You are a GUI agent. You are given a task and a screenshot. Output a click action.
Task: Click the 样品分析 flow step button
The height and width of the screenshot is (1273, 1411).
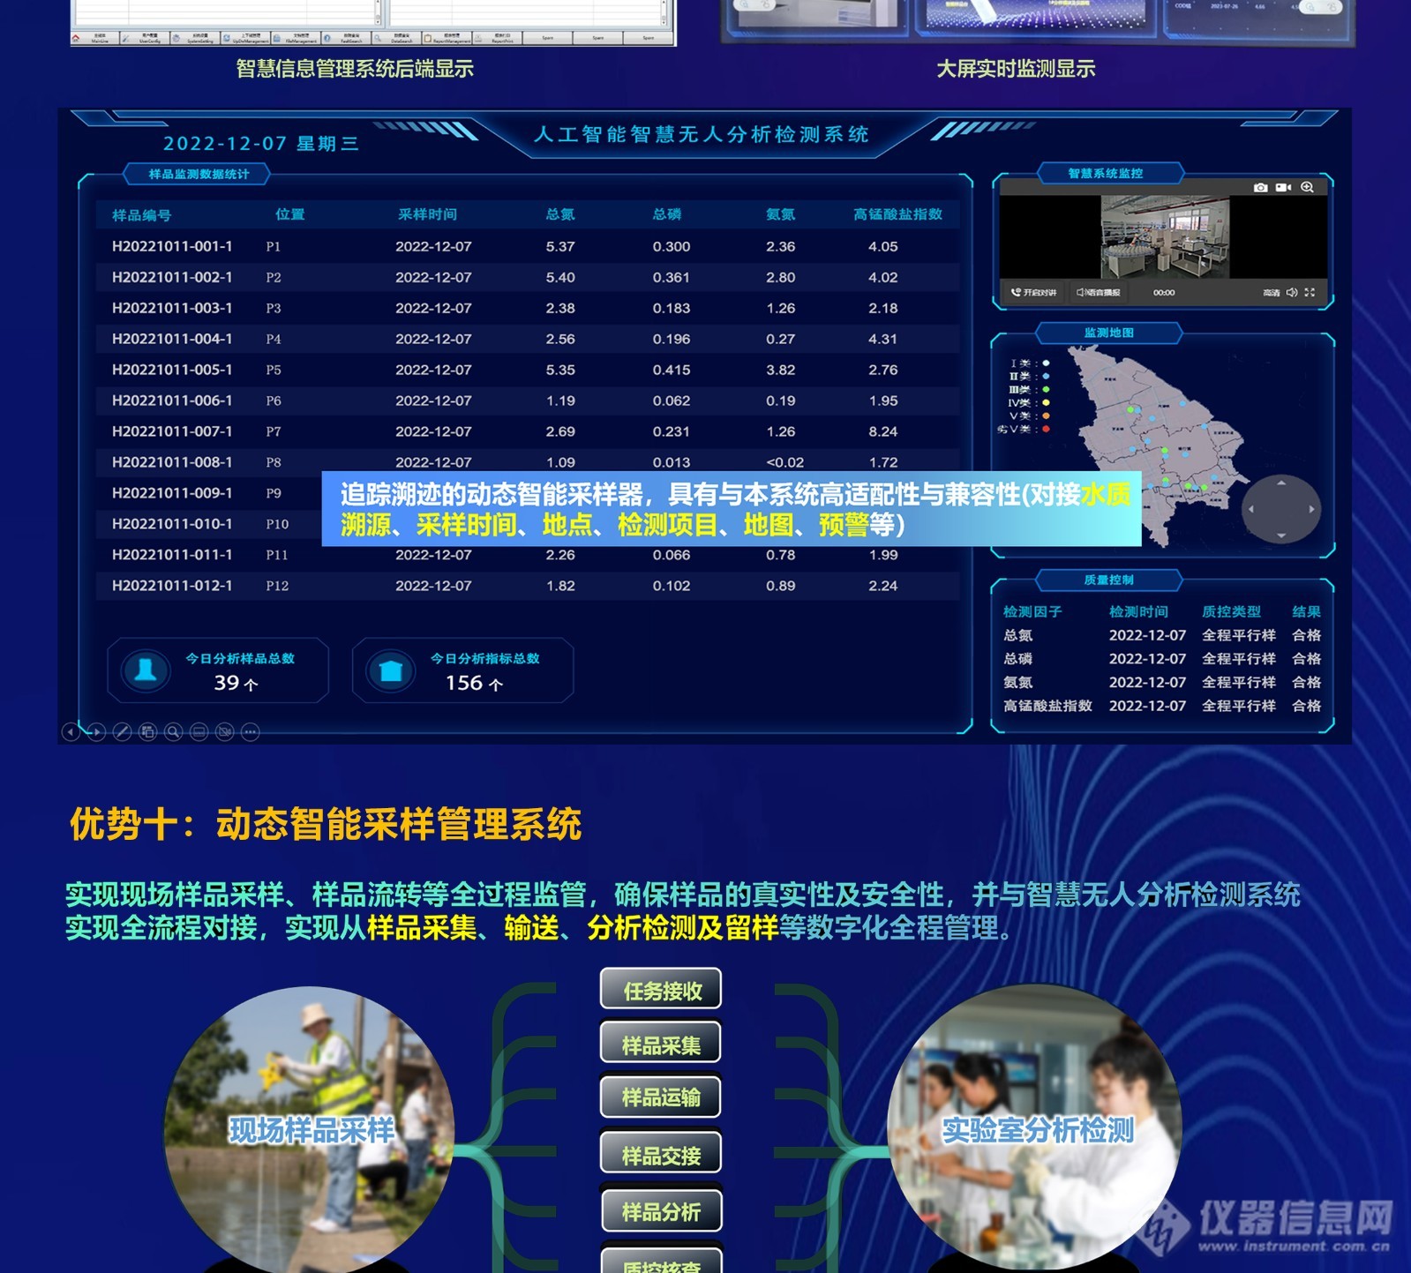click(661, 1211)
